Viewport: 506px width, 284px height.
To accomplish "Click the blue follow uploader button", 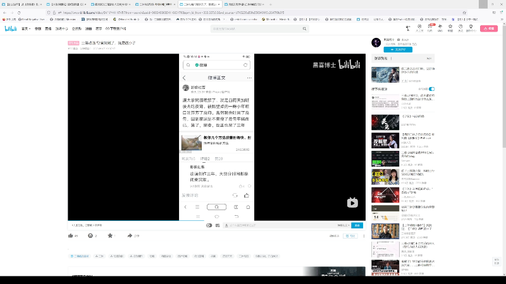I will (x=398, y=50).
